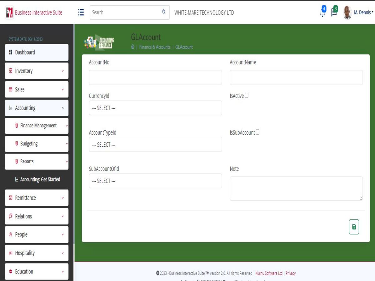Click the search magnifier icon
The width and height of the screenshot is (375, 281).
(164, 12)
